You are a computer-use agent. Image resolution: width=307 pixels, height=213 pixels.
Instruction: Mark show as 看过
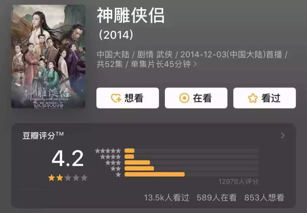pos(265,98)
